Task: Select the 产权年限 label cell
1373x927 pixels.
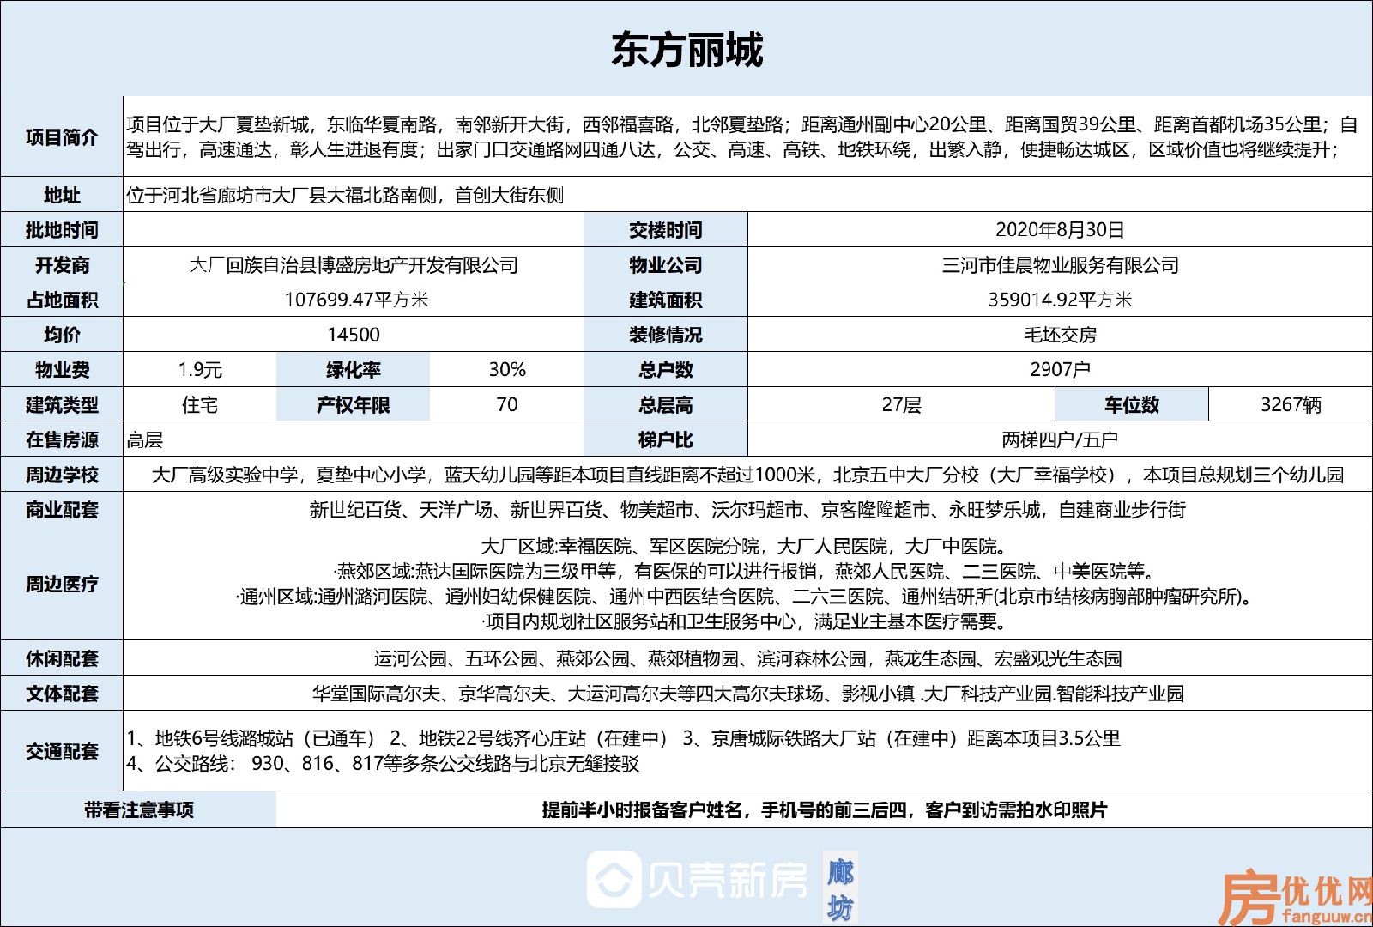Action: pos(354,404)
